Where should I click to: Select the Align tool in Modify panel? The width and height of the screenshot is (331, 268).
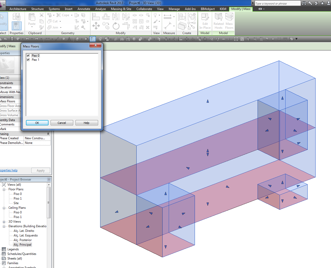tap(96, 17)
